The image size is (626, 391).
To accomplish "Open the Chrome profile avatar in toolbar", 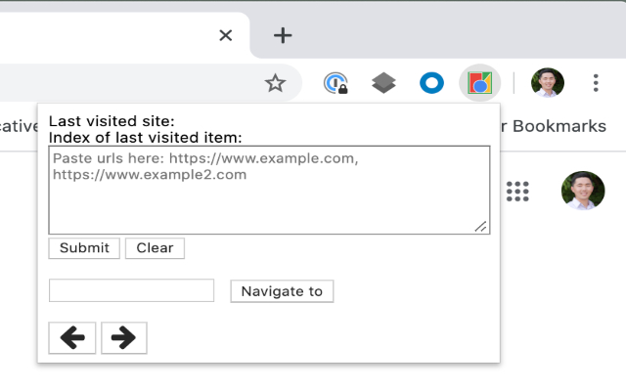I will click(548, 84).
